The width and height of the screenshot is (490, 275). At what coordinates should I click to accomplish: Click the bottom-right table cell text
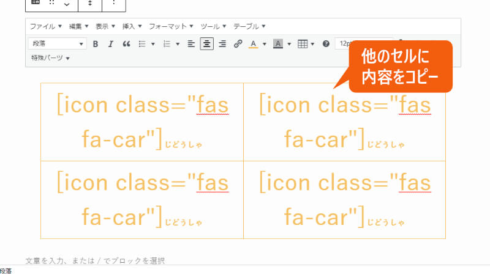pyautogui.click(x=345, y=200)
